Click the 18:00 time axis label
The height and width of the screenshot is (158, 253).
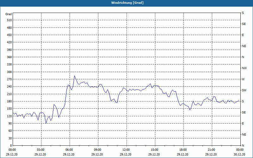point(182,150)
